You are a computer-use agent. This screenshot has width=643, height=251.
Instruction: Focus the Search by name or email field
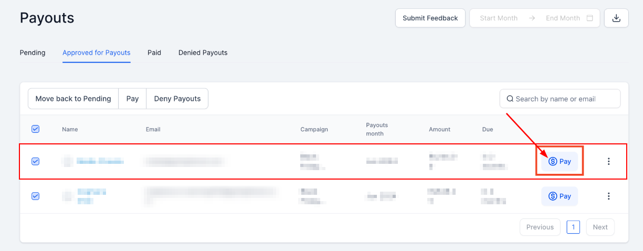tap(564, 99)
